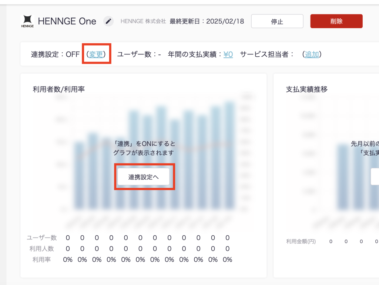
Task: Click the 利用金額(円) row label
Action: (301, 242)
